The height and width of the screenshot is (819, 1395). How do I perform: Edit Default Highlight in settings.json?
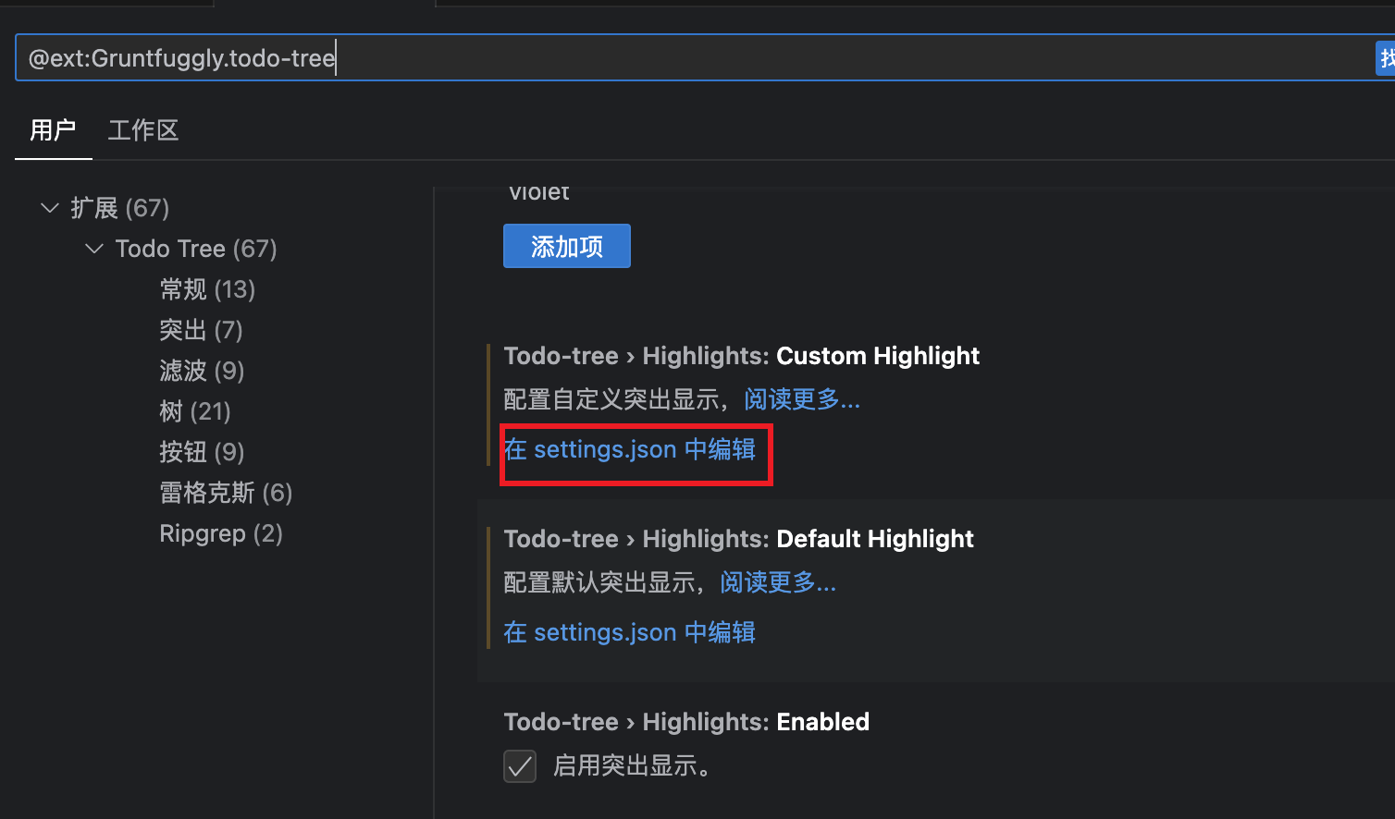pos(628,631)
